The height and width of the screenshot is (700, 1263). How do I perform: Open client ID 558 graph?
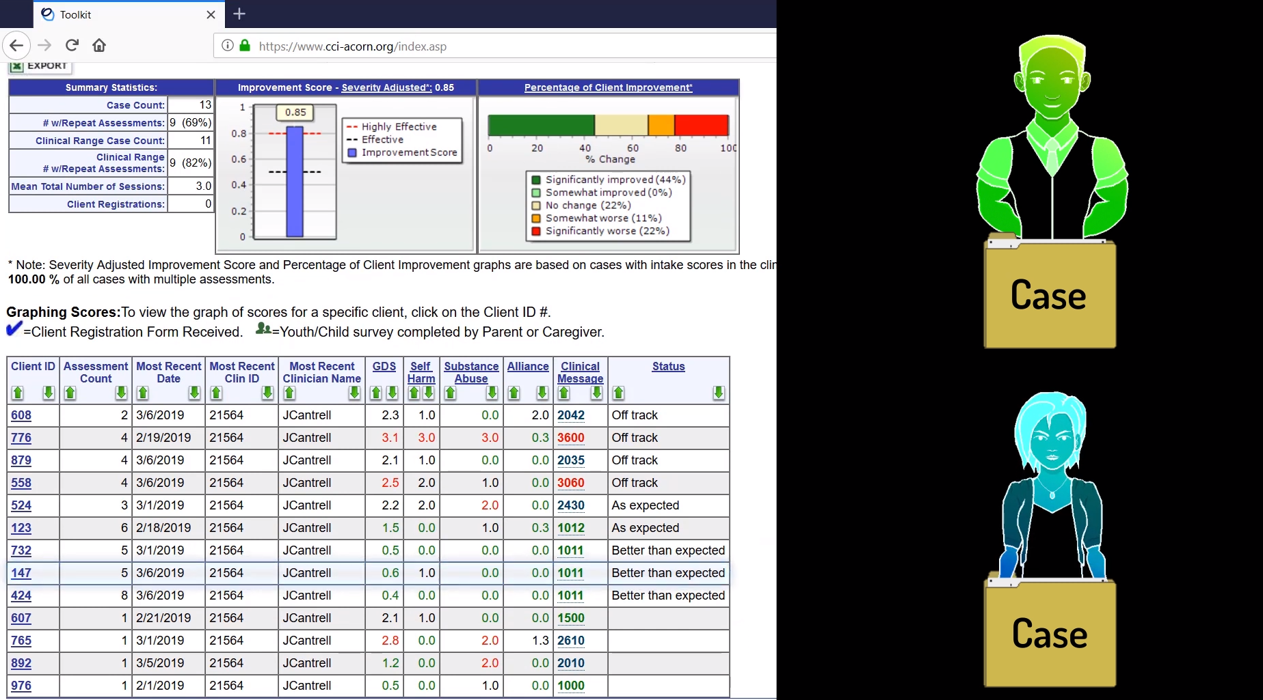[21, 483]
